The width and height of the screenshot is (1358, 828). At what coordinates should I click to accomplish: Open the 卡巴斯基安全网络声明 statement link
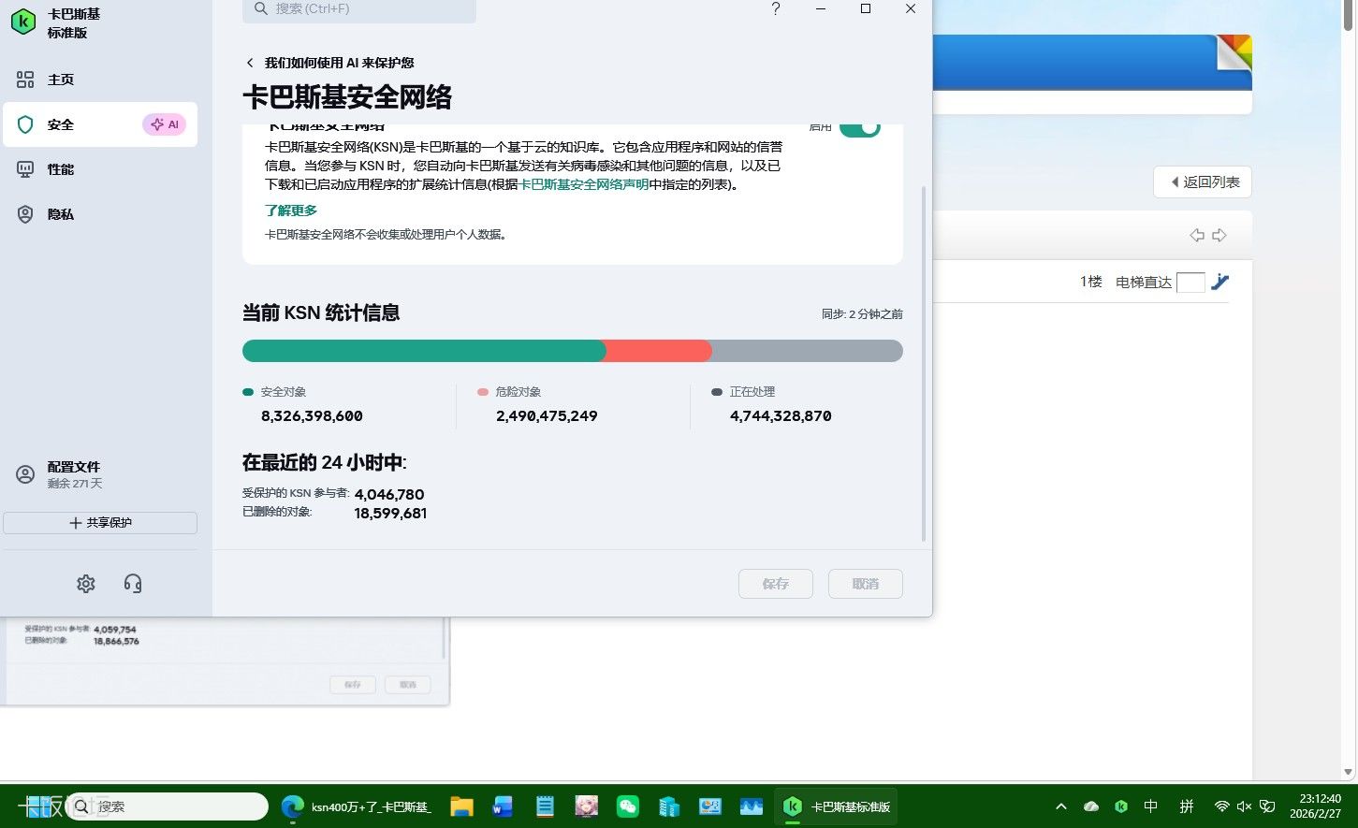point(584,184)
